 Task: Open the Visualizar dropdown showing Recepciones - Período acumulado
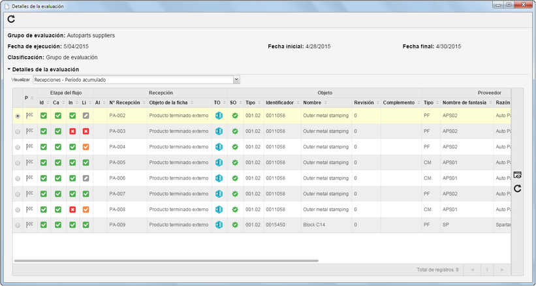tap(136, 80)
